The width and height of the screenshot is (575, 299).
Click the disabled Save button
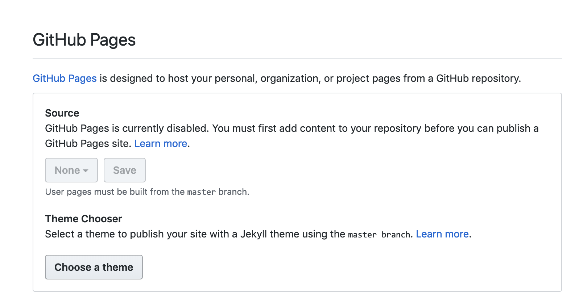(125, 170)
